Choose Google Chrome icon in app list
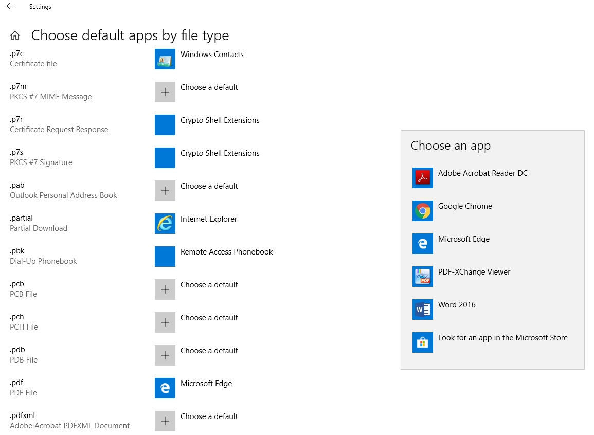 click(x=422, y=211)
